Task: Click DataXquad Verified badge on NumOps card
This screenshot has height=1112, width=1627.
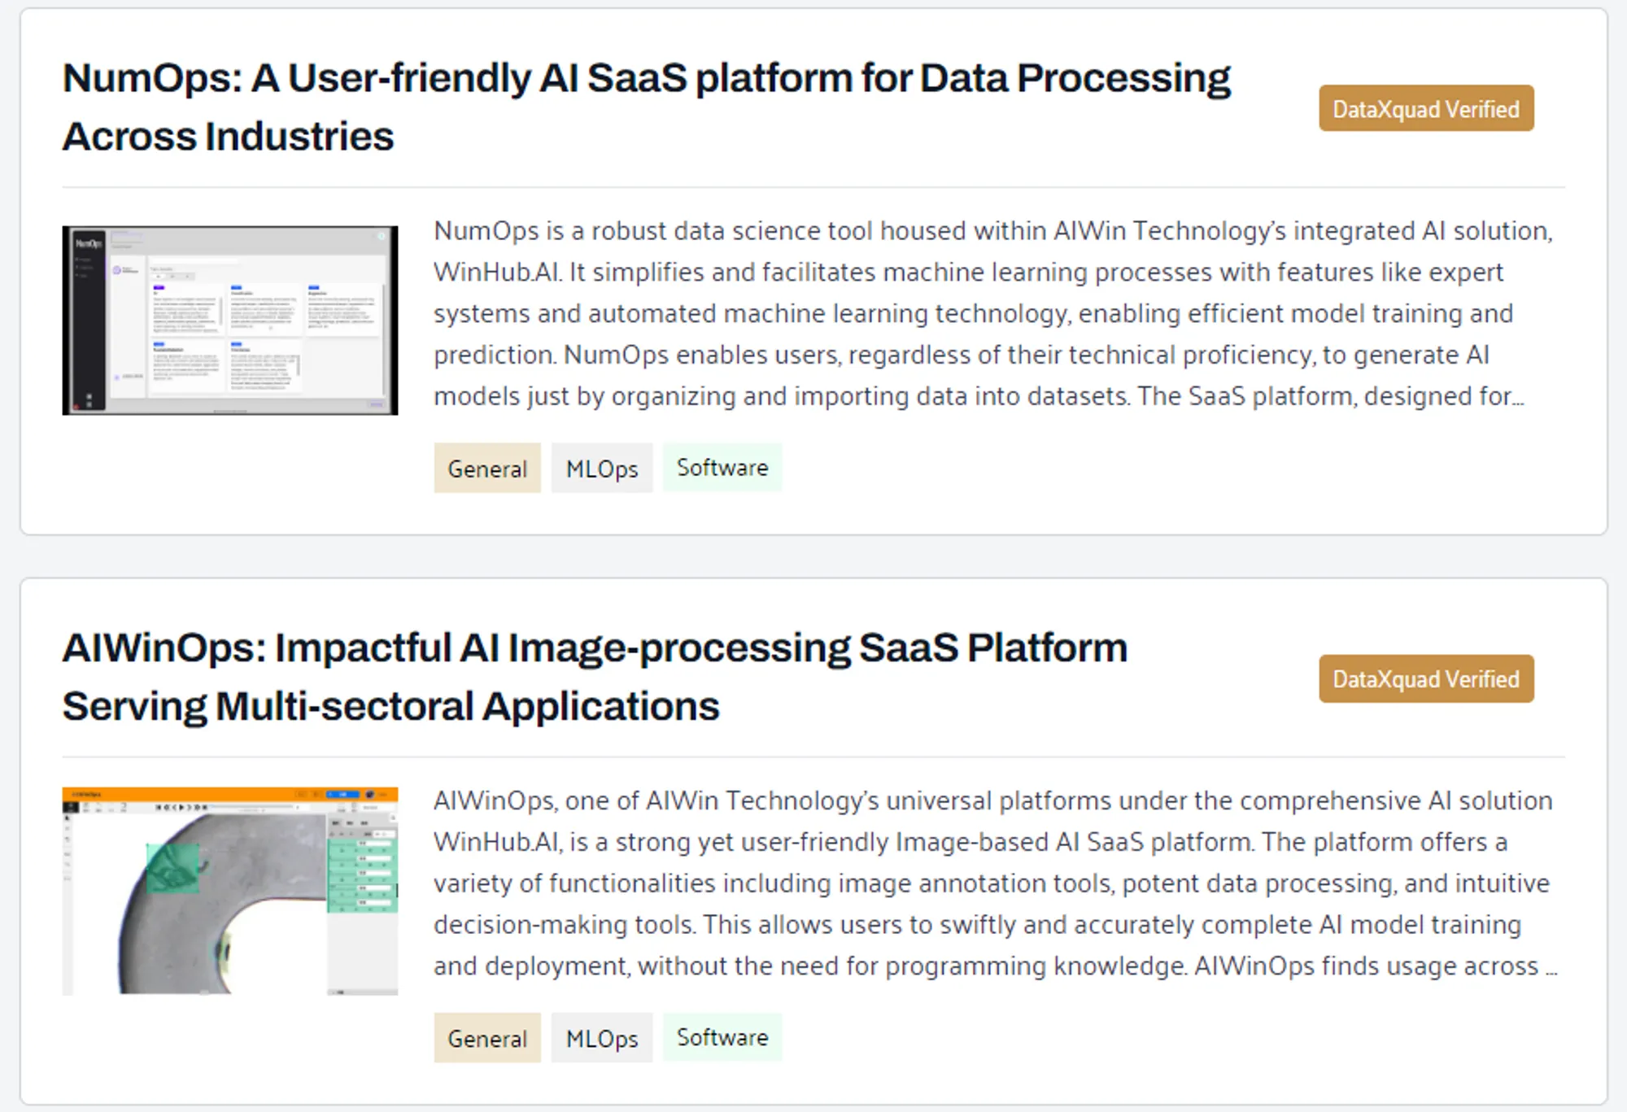Action: (x=1426, y=108)
